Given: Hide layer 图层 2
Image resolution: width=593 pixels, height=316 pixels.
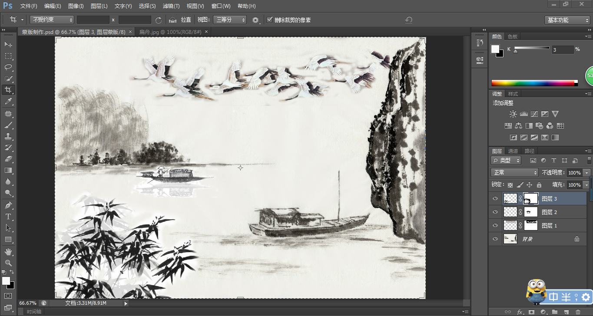Looking at the screenshot, I should tap(495, 212).
